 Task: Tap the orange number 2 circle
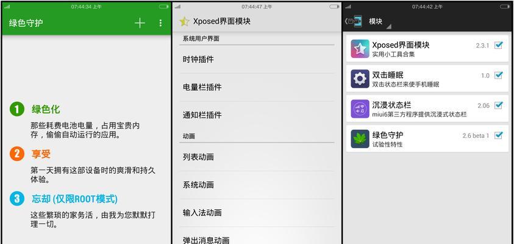(17, 154)
